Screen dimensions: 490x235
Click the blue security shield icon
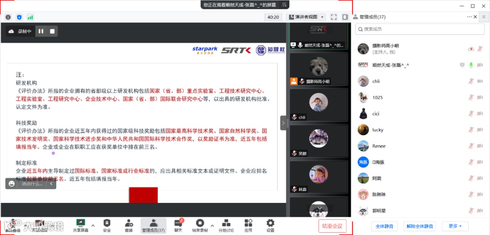19,17
